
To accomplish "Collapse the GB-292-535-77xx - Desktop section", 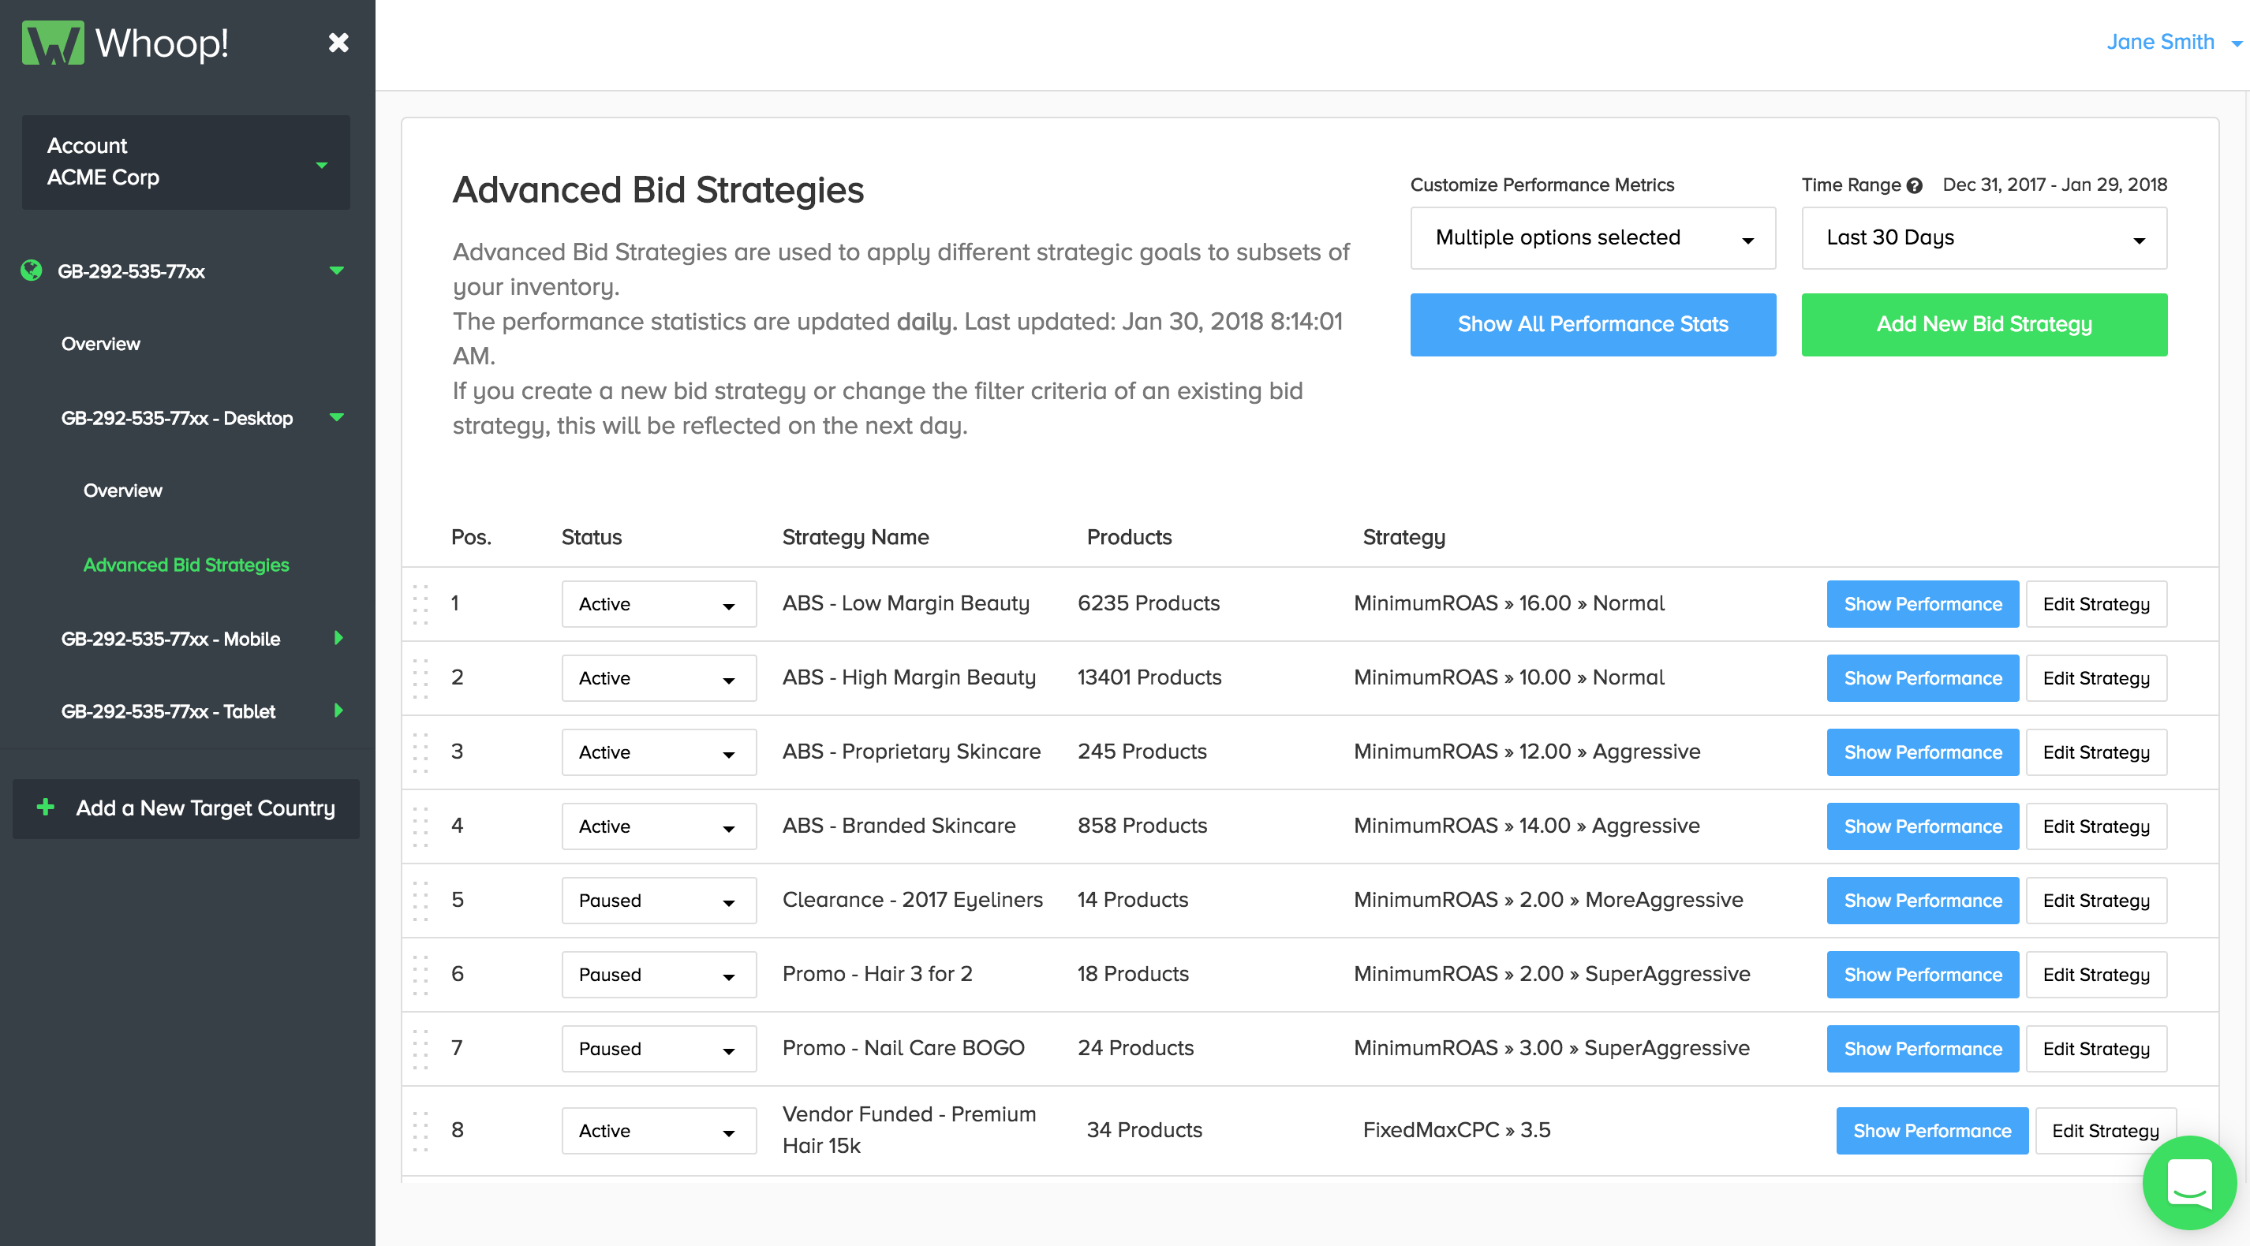I will coord(336,417).
